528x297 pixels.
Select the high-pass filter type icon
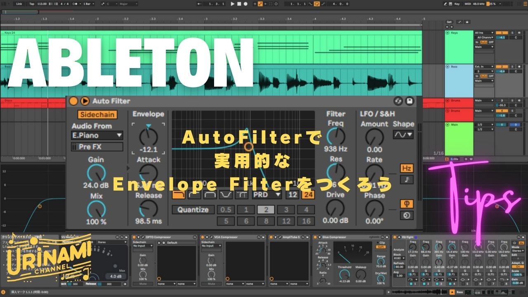click(x=194, y=194)
